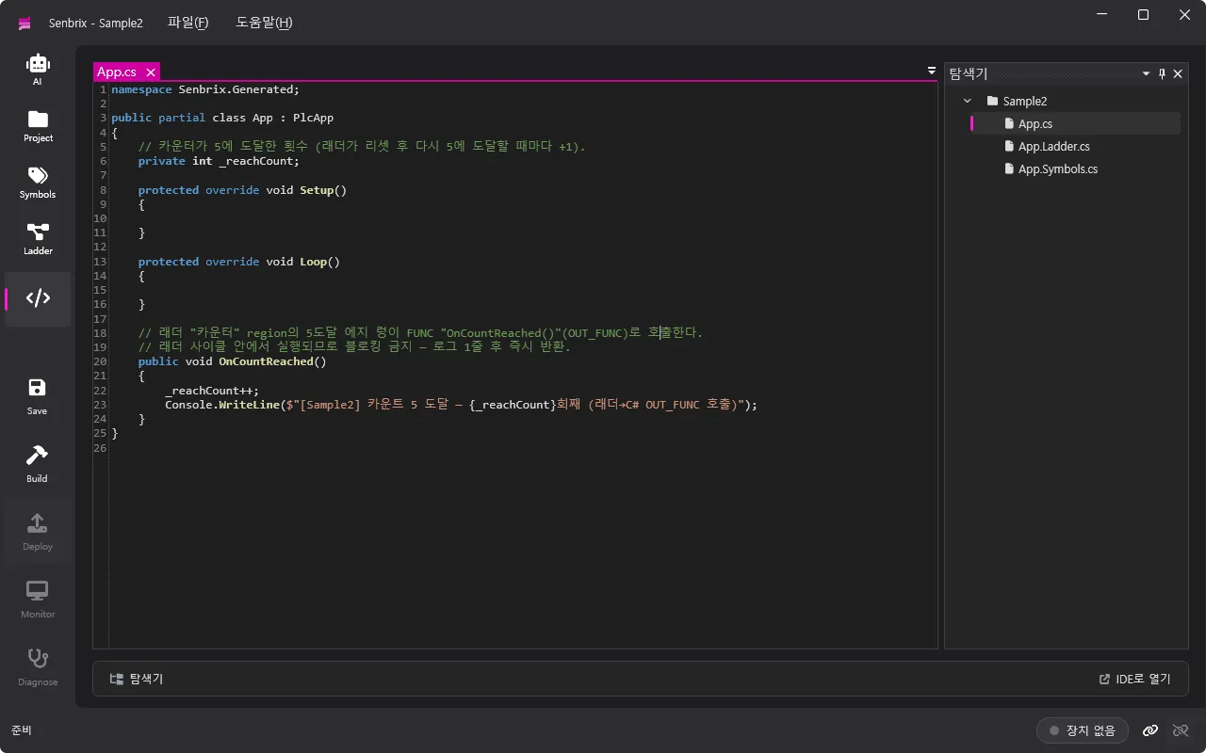Image resolution: width=1206 pixels, height=753 pixels.
Task: Open the Monitor view
Action: (38, 600)
